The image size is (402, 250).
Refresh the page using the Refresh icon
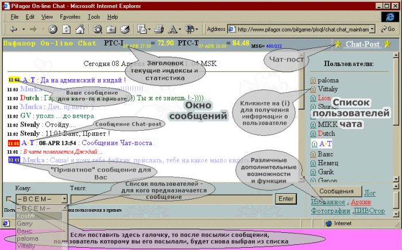point(67,29)
